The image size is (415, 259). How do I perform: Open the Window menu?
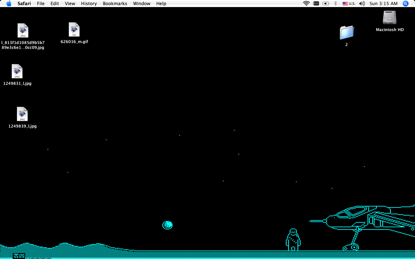[142, 4]
